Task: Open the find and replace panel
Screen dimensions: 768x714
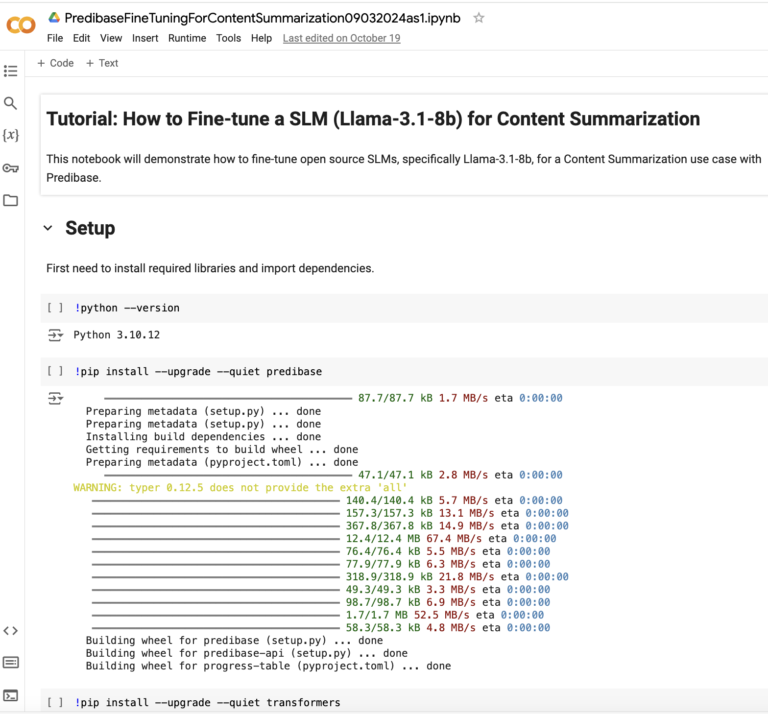Action: point(11,104)
